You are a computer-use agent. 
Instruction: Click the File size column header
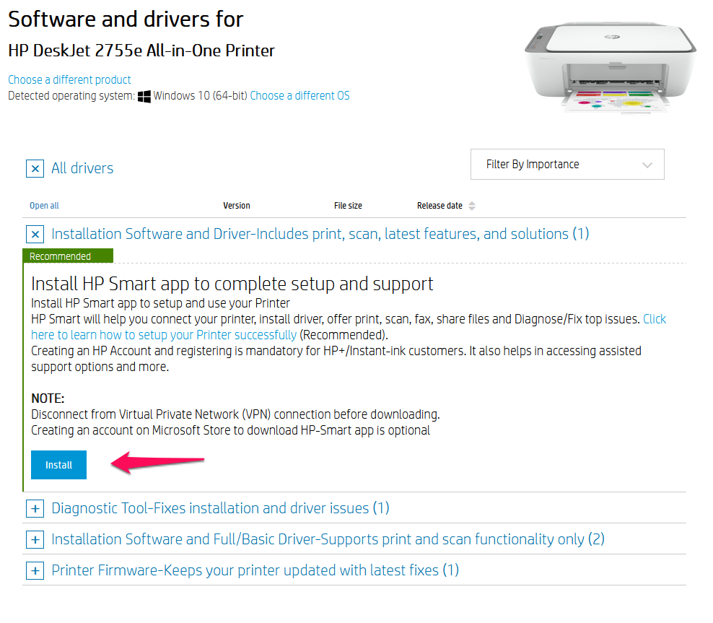click(348, 206)
